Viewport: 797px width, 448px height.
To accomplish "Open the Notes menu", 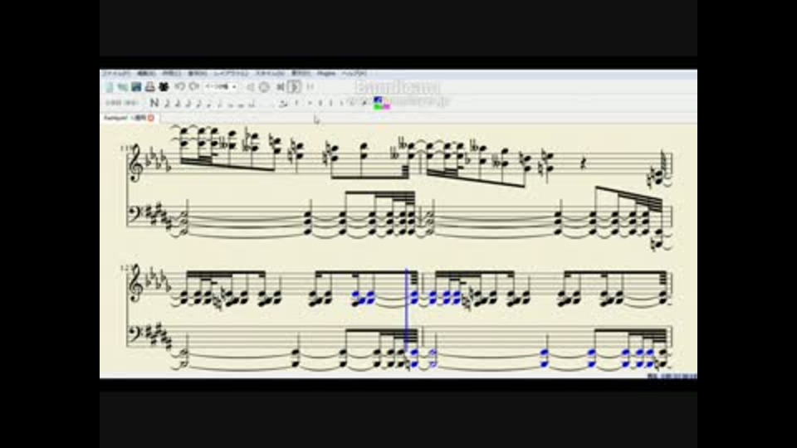I will (x=197, y=73).
